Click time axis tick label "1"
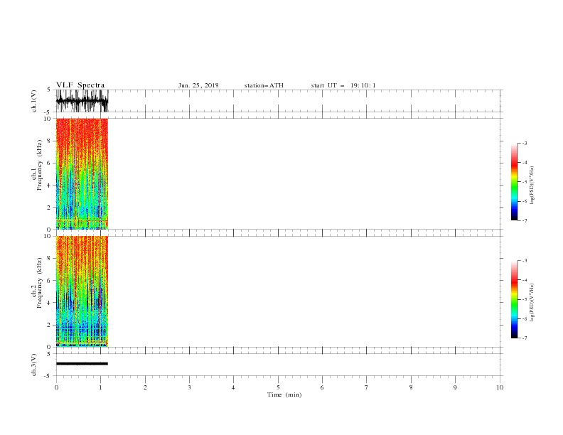This screenshot has width=563, height=435. click(x=100, y=387)
